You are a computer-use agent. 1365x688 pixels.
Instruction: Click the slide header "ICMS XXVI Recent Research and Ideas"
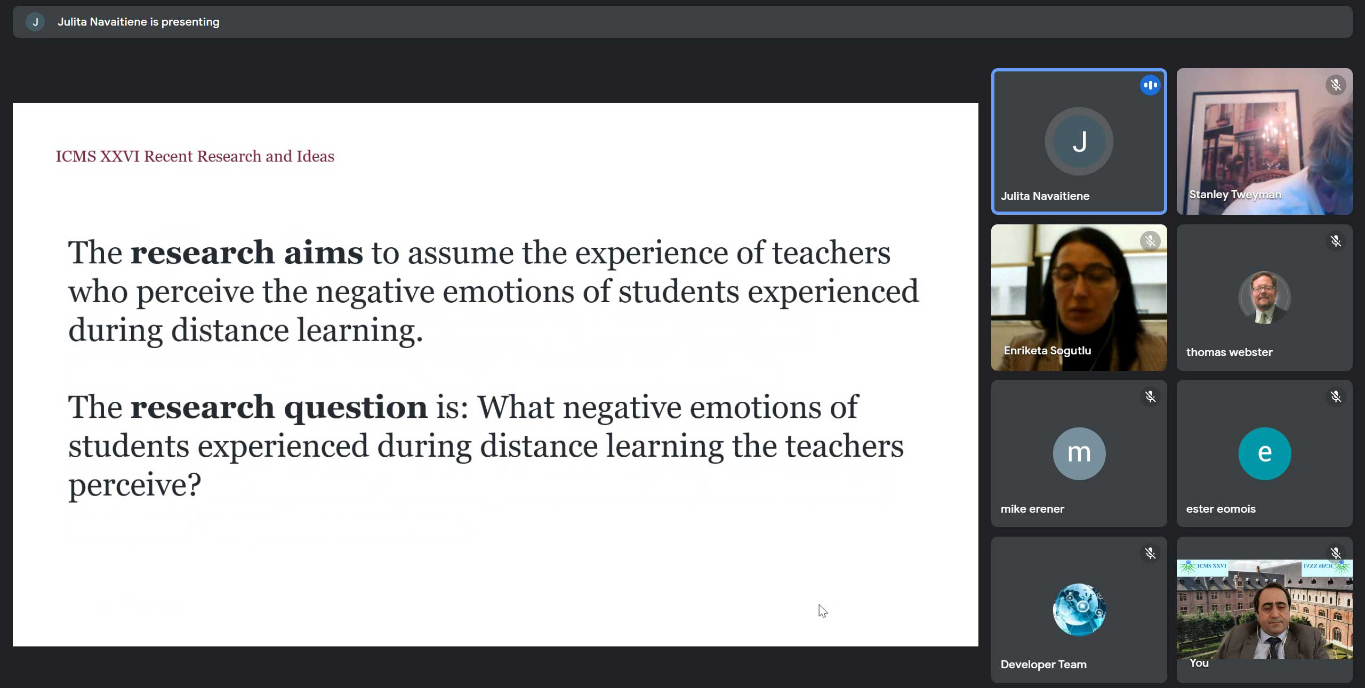coord(195,156)
